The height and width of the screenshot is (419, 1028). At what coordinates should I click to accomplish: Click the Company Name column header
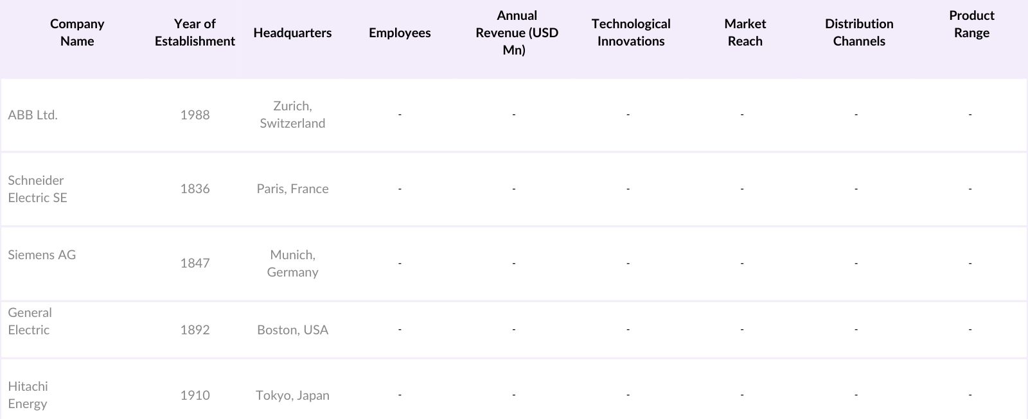coord(77,32)
